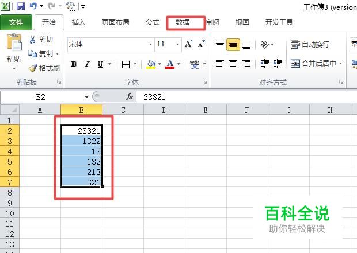
Task: Select top vertical align icon
Action: click(x=220, y=44)
